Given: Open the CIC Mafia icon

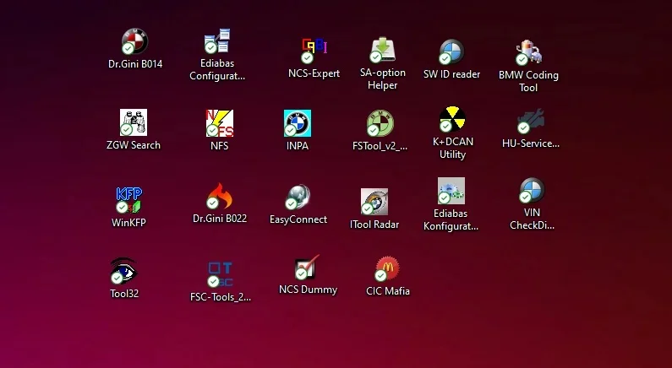Looking at the screenshot, I should tap(387, 268).
